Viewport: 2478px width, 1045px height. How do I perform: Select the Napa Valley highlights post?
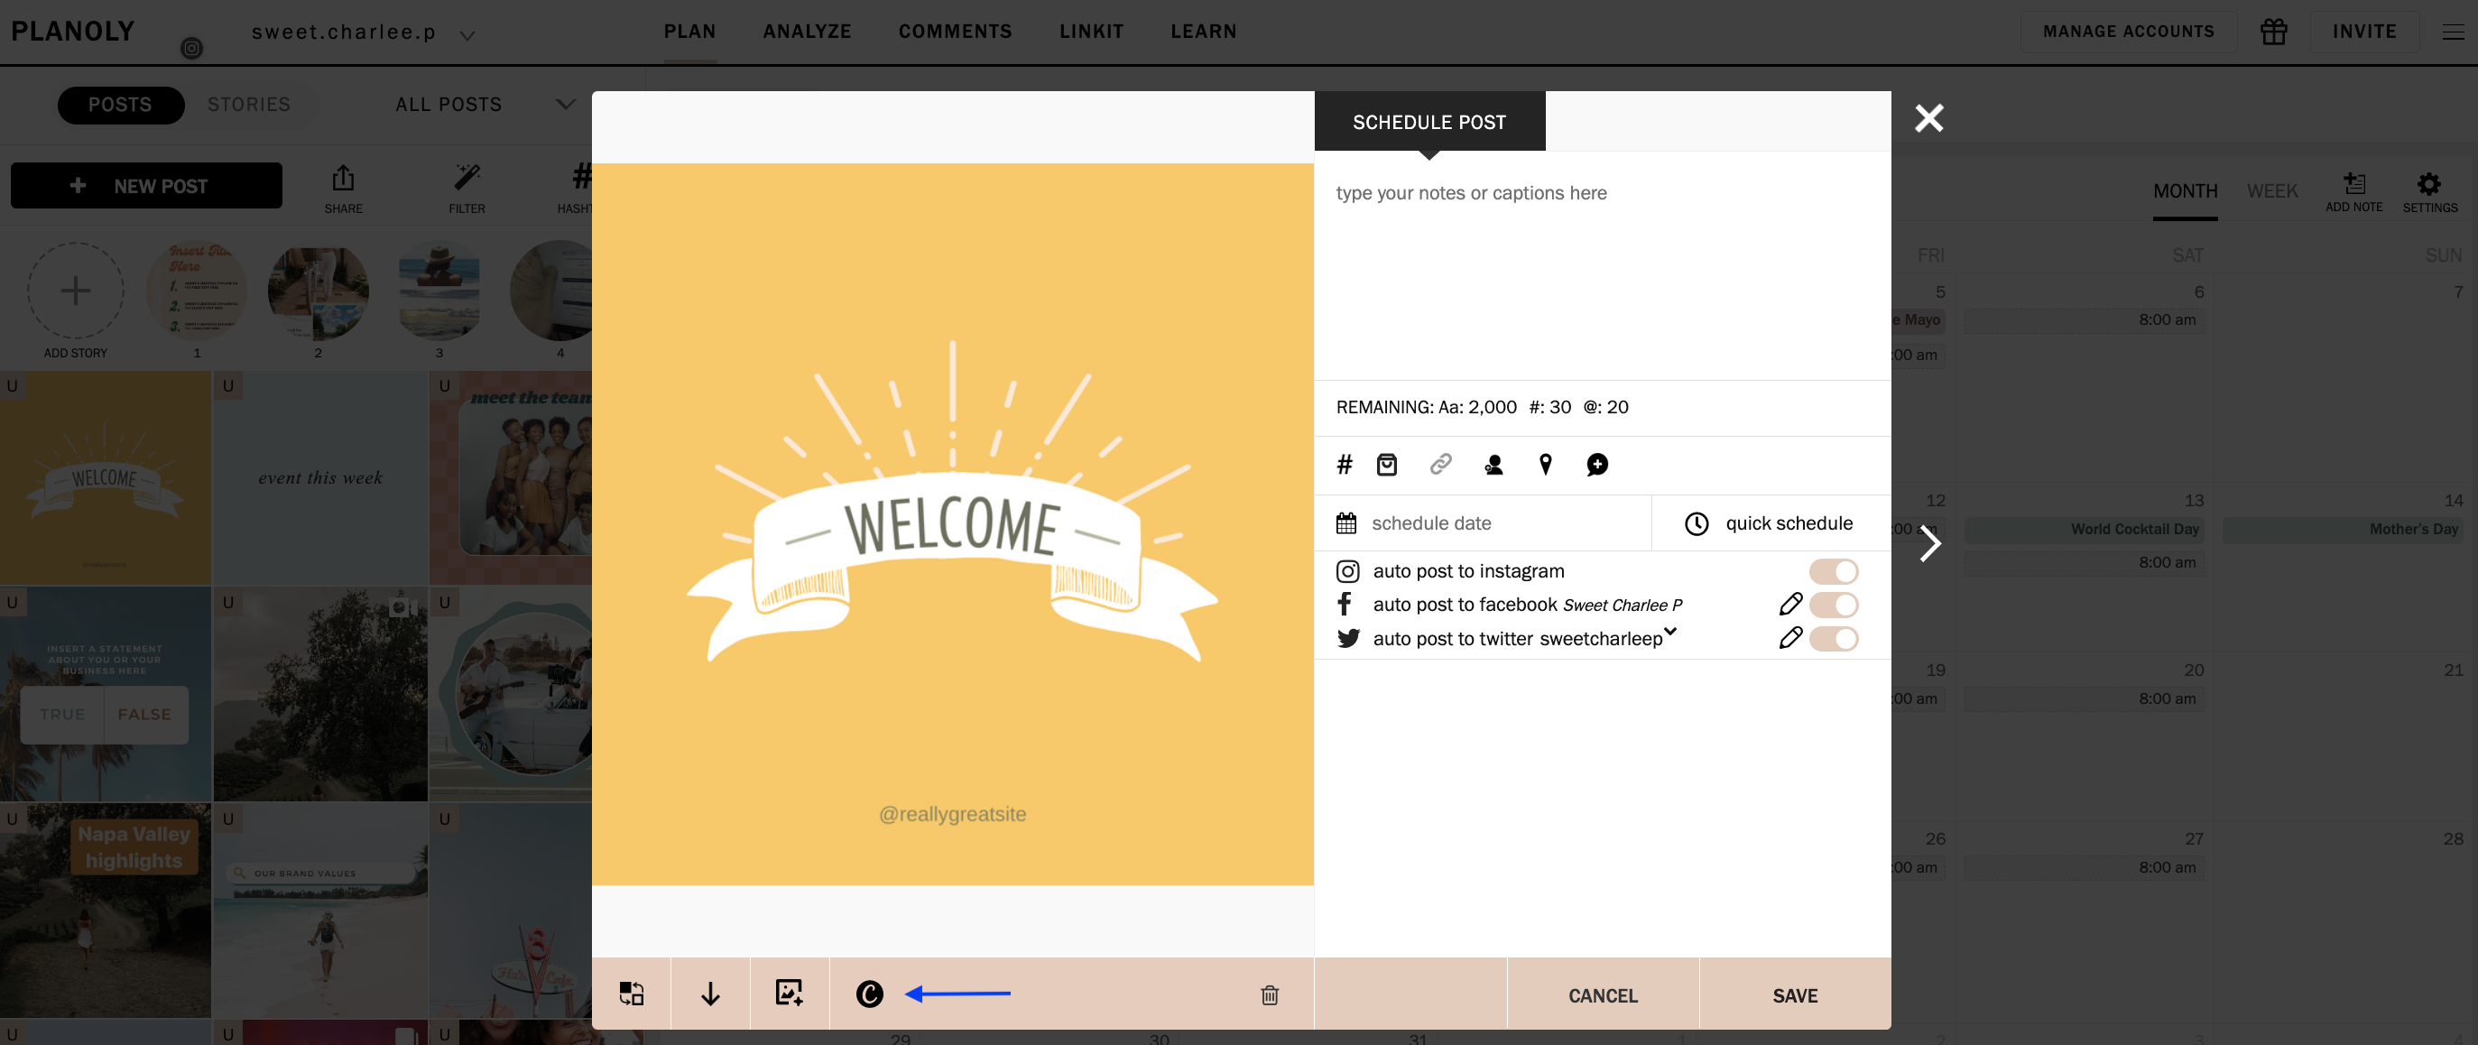pyautogui.click(x=105, y=910)
